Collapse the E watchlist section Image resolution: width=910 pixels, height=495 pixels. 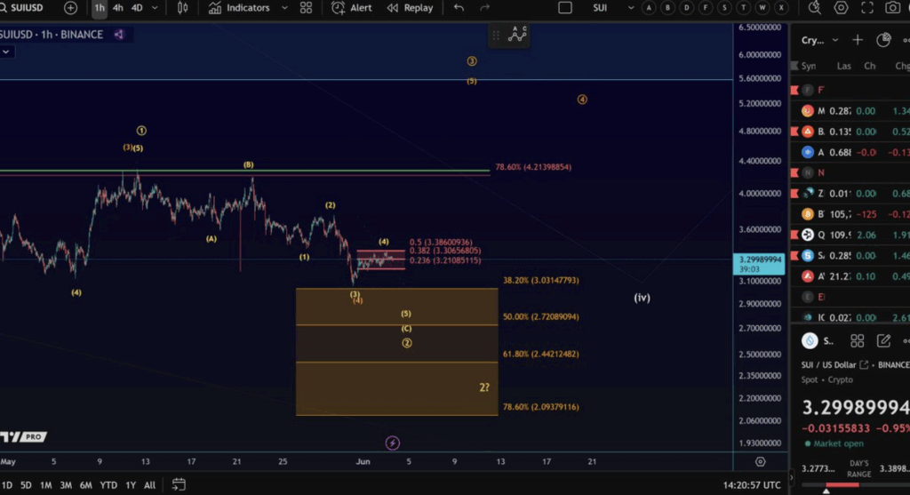850,297
